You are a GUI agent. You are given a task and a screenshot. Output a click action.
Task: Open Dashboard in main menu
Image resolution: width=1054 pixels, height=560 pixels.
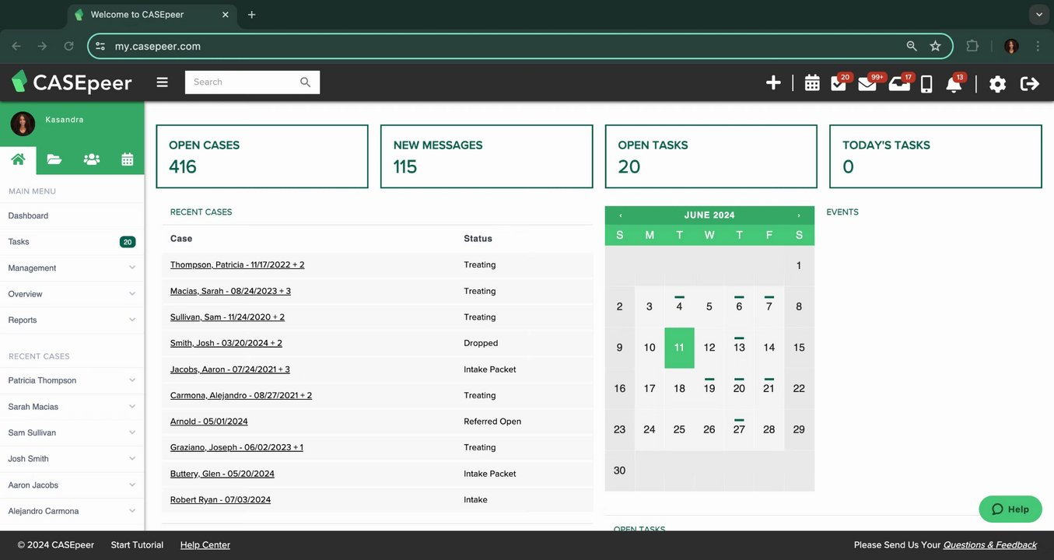tap(72, 215)
